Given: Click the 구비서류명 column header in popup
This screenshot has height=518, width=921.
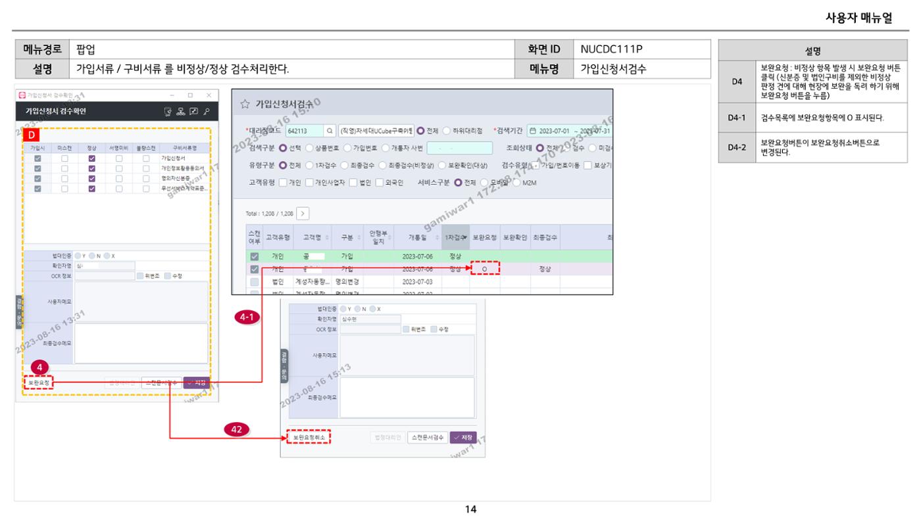Looking at the screenshot, I should [184, 149].
